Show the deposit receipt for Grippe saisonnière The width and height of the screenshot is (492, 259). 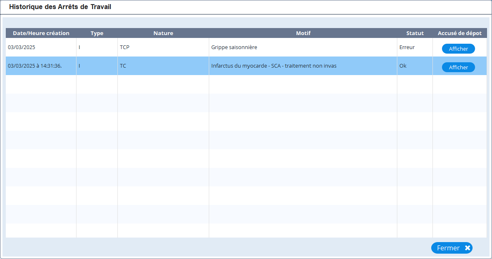click(x=458, y=49)
